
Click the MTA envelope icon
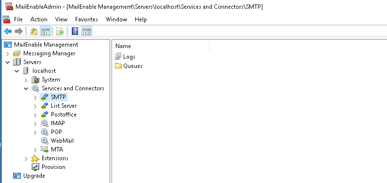point(45,150)
